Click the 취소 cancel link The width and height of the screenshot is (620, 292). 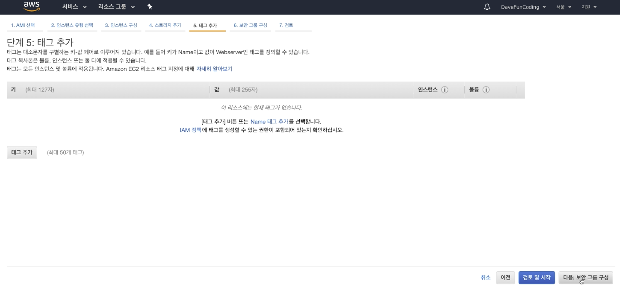click(x=486, y=277)
